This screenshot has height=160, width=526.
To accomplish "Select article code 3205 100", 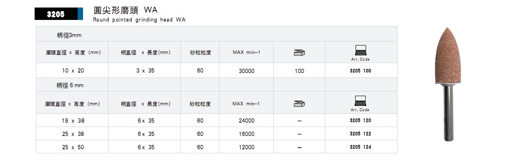I will (x=360, y=71).
